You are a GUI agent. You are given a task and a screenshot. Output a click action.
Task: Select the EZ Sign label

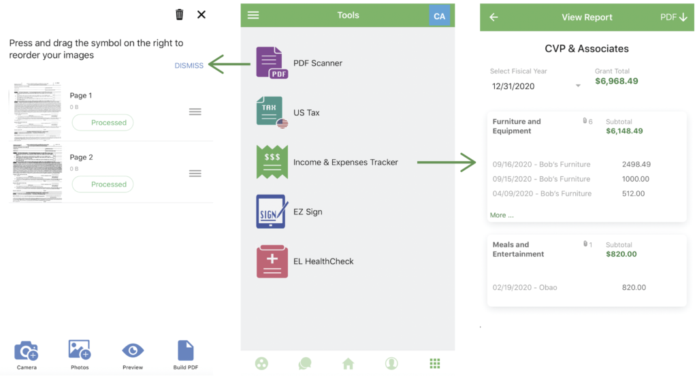coord(308,212)
